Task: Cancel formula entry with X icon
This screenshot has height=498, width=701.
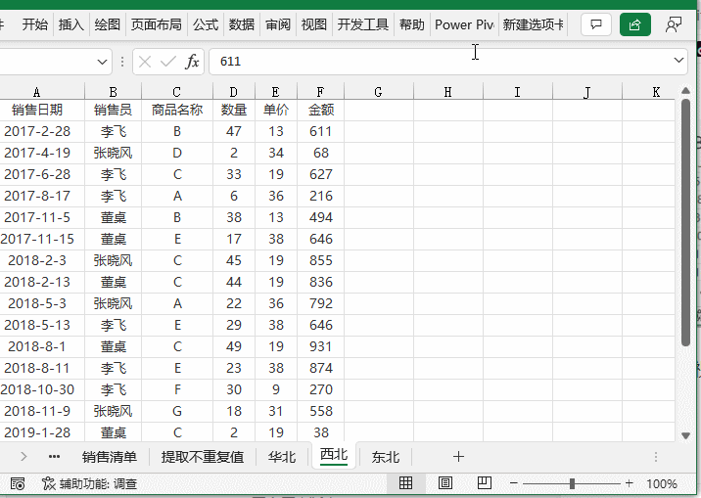Action: [144, 62]
